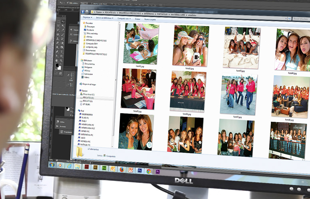The width and height of the screenshot is (310, 199).
Task: Toggle the Selec. autom. checkbox in Photoshop
Action: coord(68,2)
